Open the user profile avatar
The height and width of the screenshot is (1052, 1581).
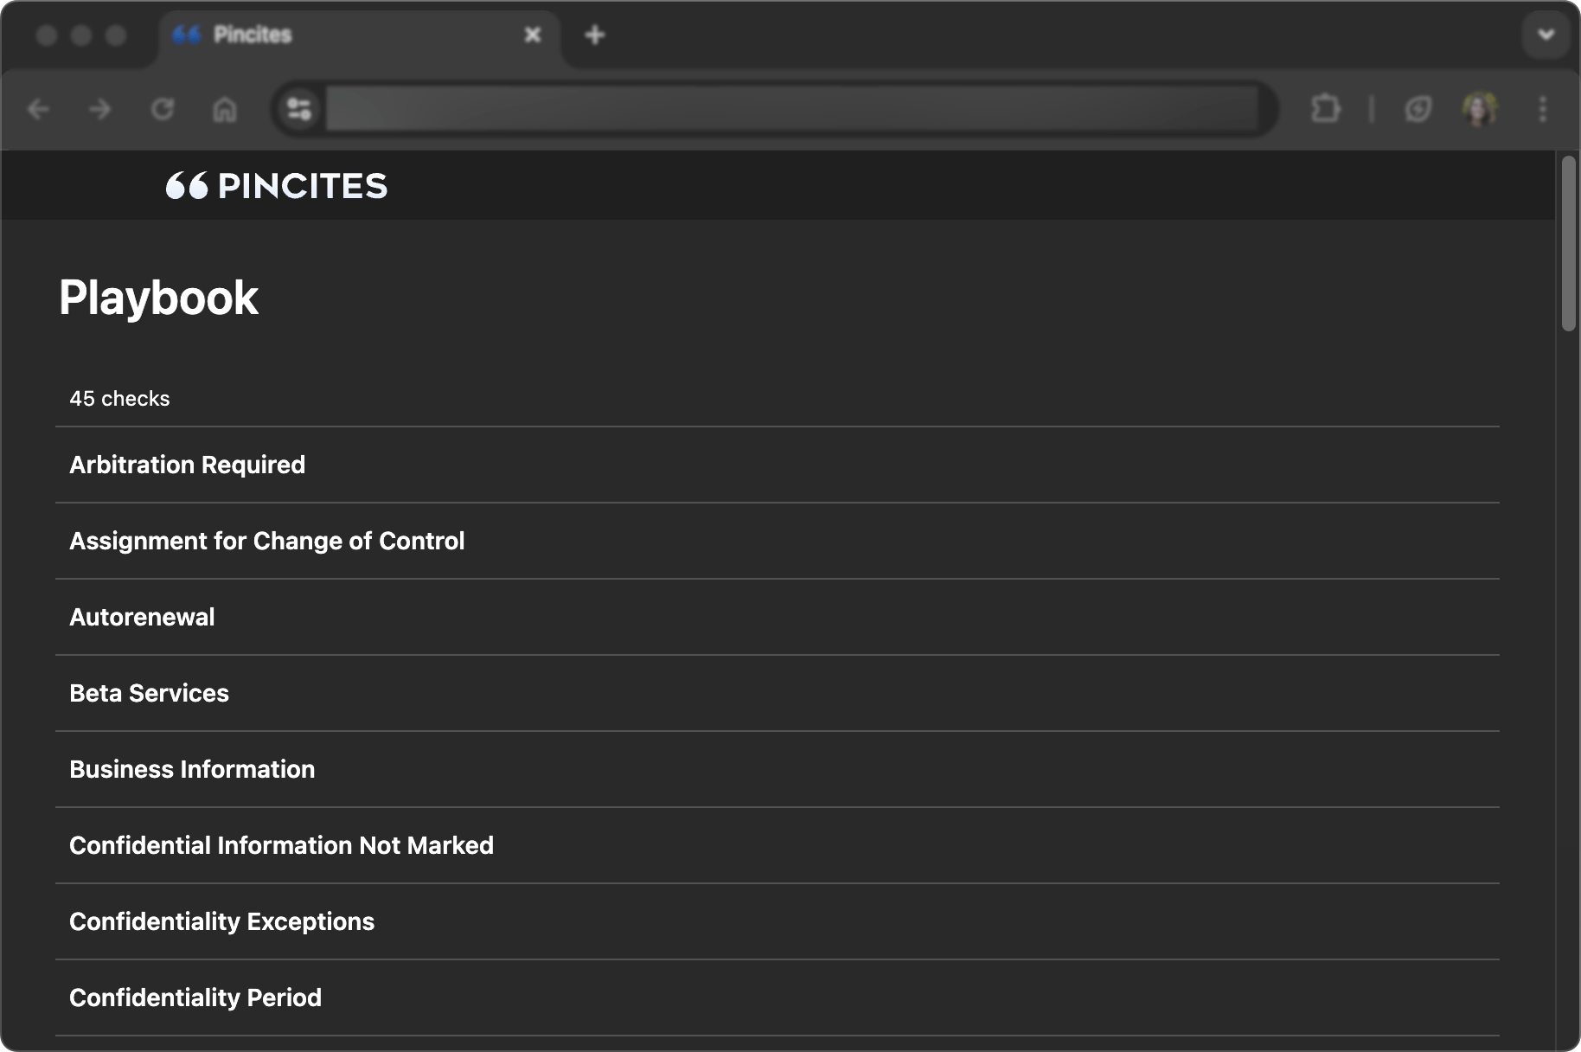[1479, 109]
